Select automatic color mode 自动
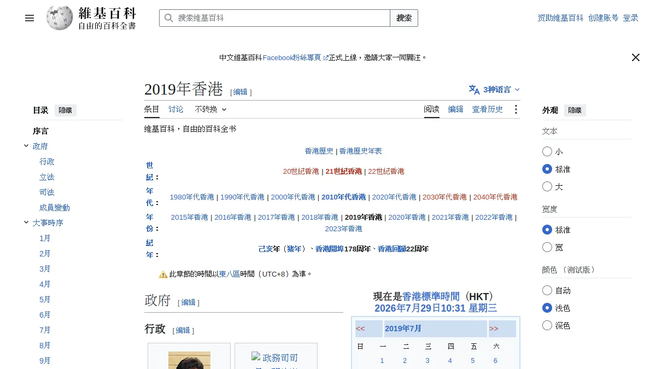Viewport: 656px width, 369px height. coord(547,290)
